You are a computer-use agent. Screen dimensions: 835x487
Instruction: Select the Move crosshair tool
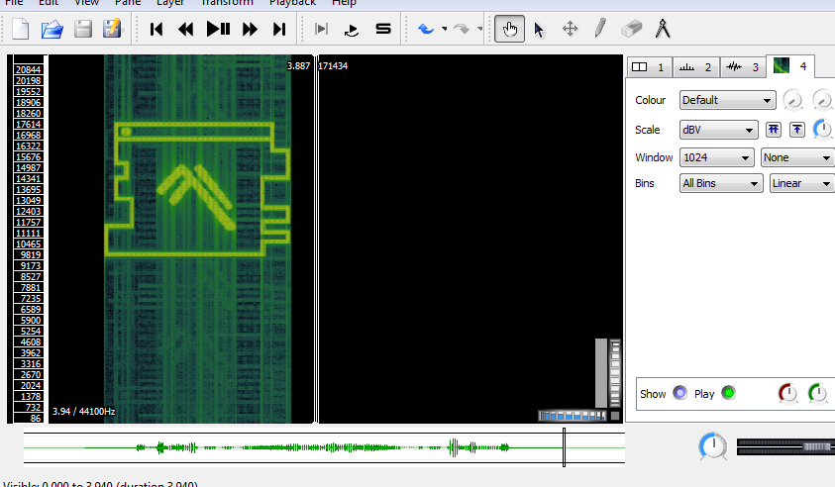[570, 30]
